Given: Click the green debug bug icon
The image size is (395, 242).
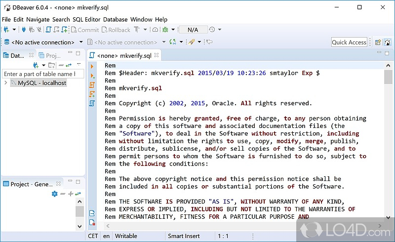Looking at the screenshot, I should click(x=165, y=30).
